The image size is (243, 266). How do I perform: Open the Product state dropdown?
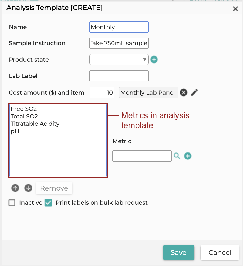pyautogui.click(x=119, y=59)
